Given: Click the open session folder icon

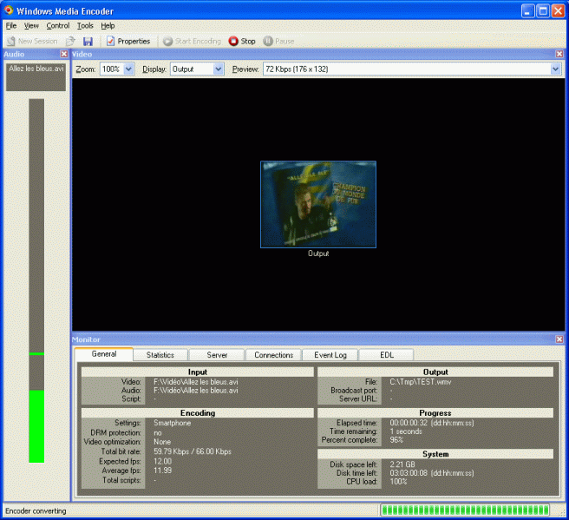Looking at the screenshot, I should click(70, 42).
